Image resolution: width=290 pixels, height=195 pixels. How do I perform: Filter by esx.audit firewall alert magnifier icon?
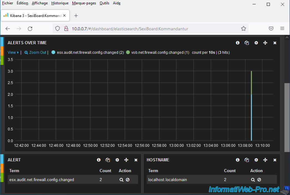[x=121, y=180]
